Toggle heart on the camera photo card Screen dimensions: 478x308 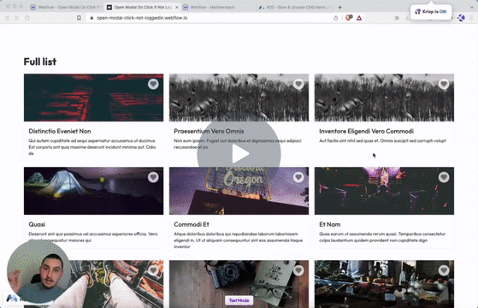pos(298,270)
